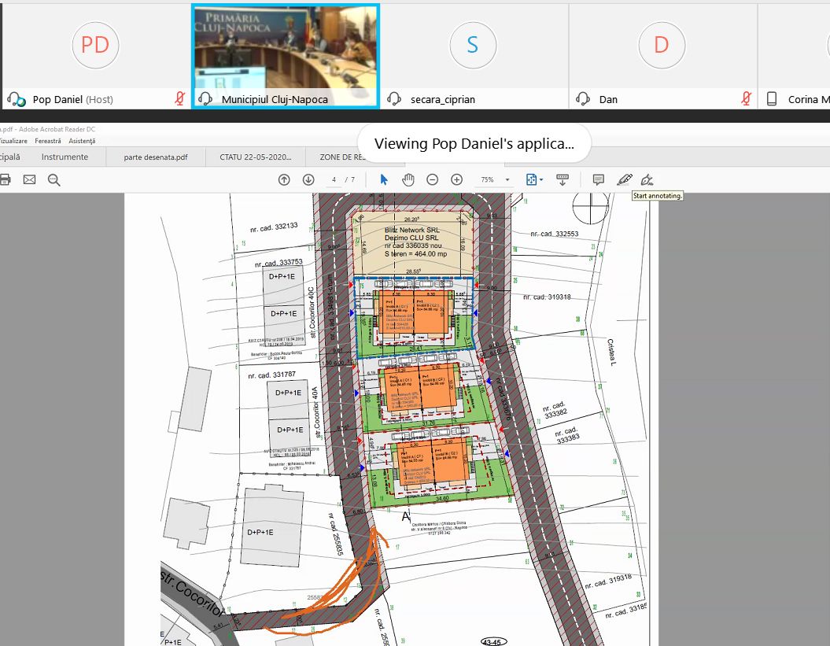
Task: Go to next page with down arrow
Action: [x=308, y=179]
